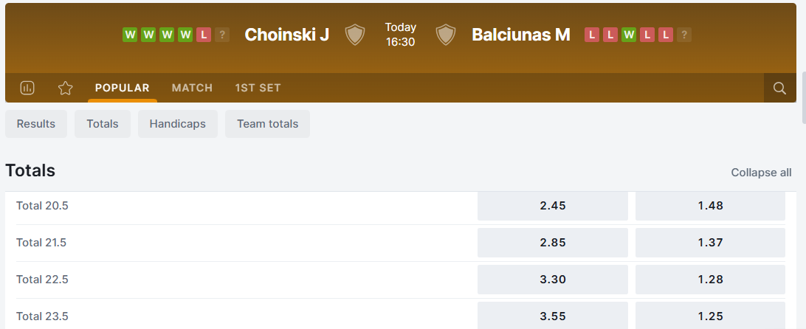
Task: Click Balciunas's green W form badge
Action: [x=629, y=35]
